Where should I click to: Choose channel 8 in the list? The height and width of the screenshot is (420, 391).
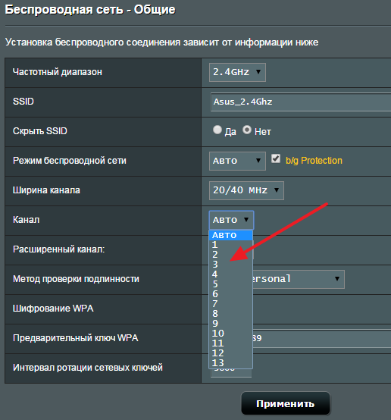[x=230, y=314]
